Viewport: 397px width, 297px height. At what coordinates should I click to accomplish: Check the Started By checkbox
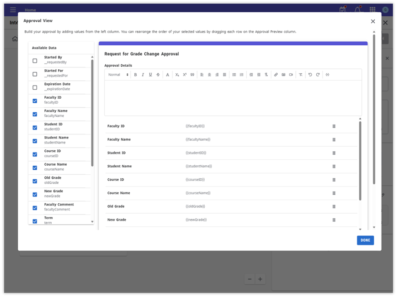[x=35, y=61]
